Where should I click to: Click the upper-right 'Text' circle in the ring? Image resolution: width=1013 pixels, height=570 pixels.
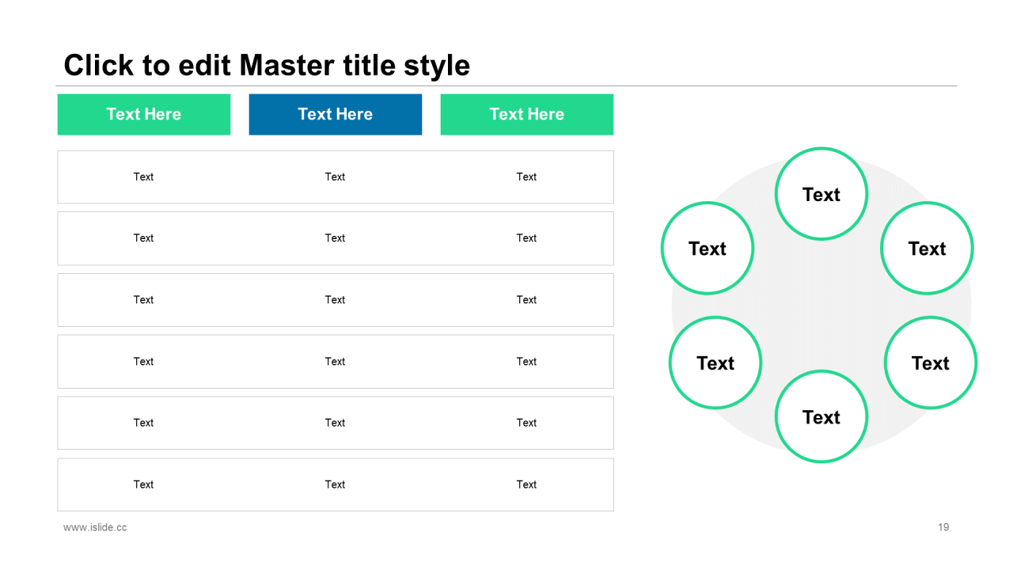927,249
